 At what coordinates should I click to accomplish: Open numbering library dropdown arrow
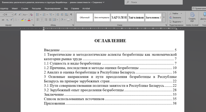click(47, 15)
